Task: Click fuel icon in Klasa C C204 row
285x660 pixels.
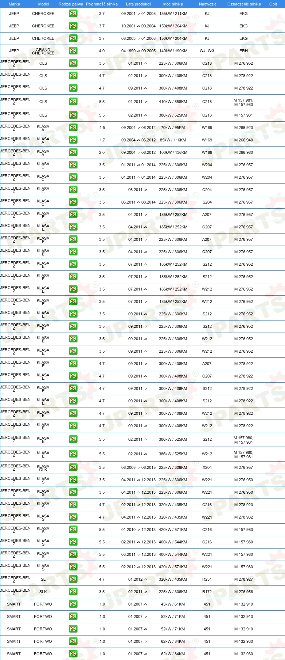Action: click(x=73, y=190)
